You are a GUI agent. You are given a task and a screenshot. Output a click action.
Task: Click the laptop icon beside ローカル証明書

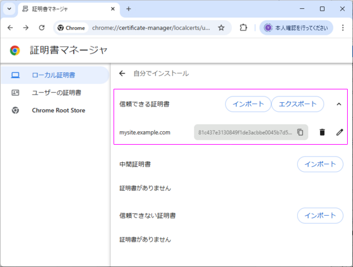tap(15, 75)
